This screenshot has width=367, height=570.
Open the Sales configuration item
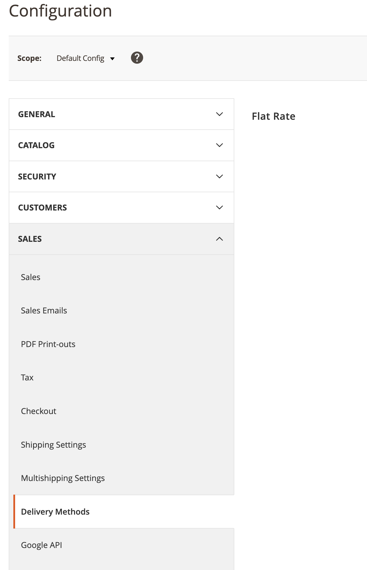click(30, 277)
